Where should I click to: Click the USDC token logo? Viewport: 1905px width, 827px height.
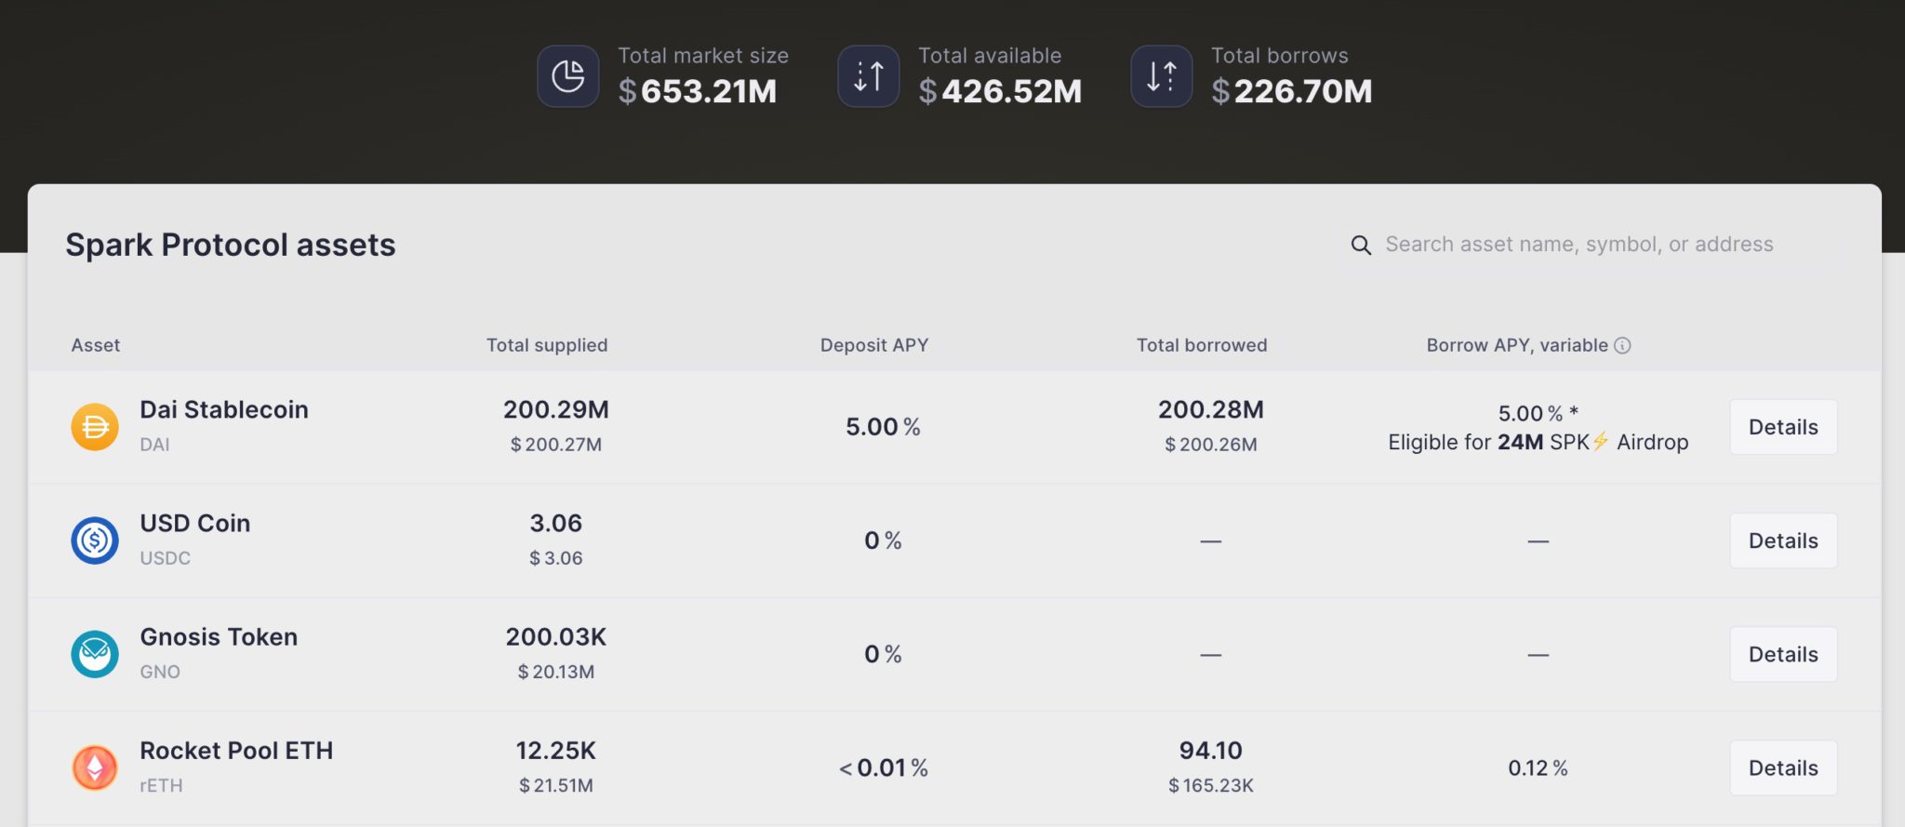[95, 540]
